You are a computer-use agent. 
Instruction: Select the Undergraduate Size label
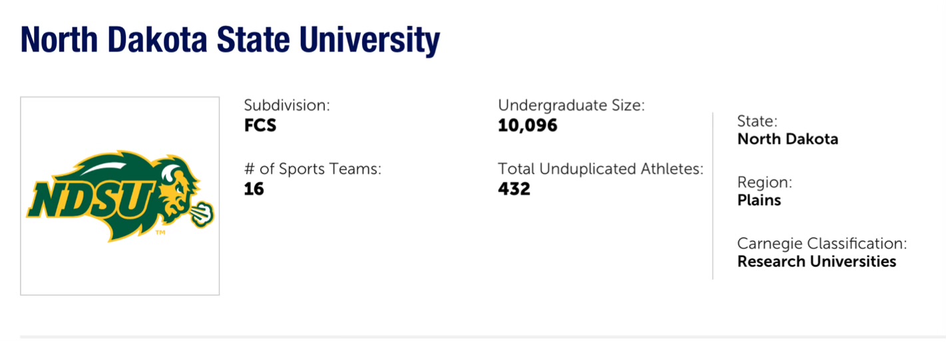572,105
